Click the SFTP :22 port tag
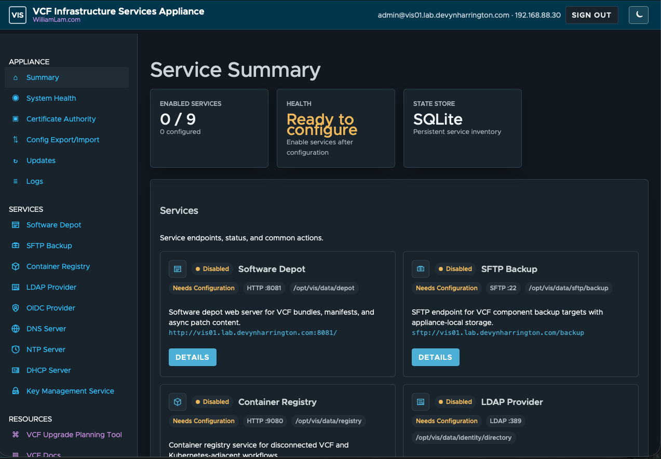Screen dimensions: 661x459 click(503, 288)
